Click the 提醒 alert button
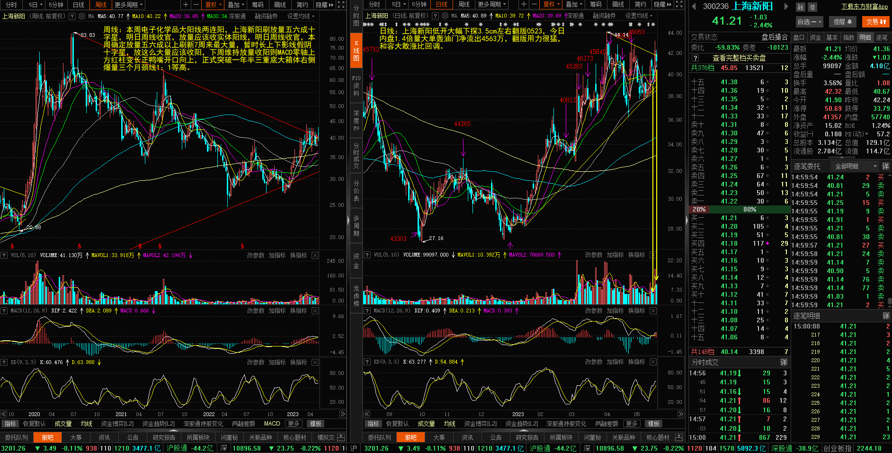The height and width of the screenshot is (453, 892). (843, 22)
